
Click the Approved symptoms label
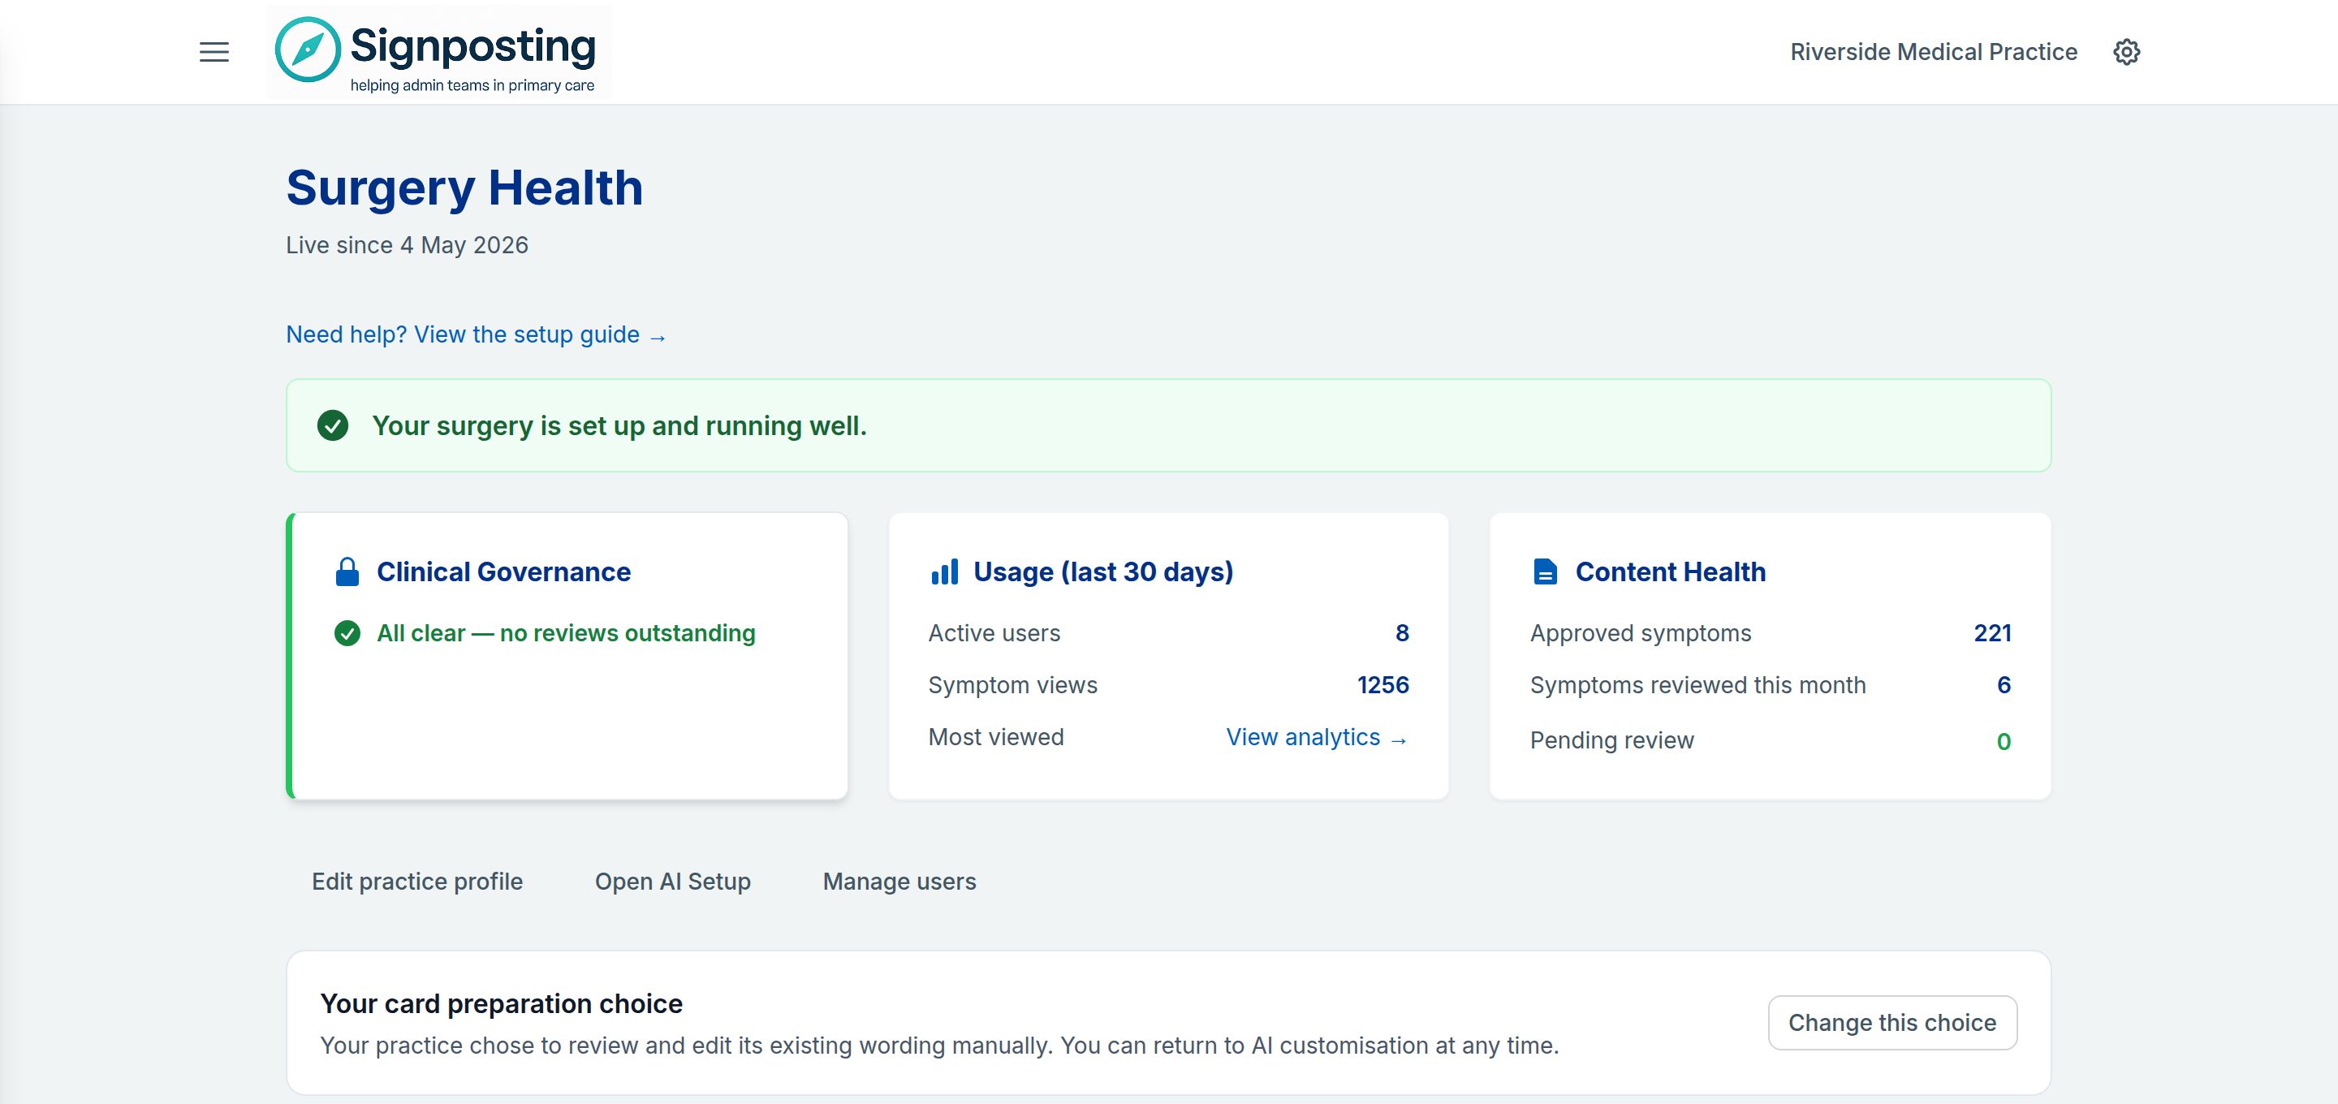[x=1641, y=633]
